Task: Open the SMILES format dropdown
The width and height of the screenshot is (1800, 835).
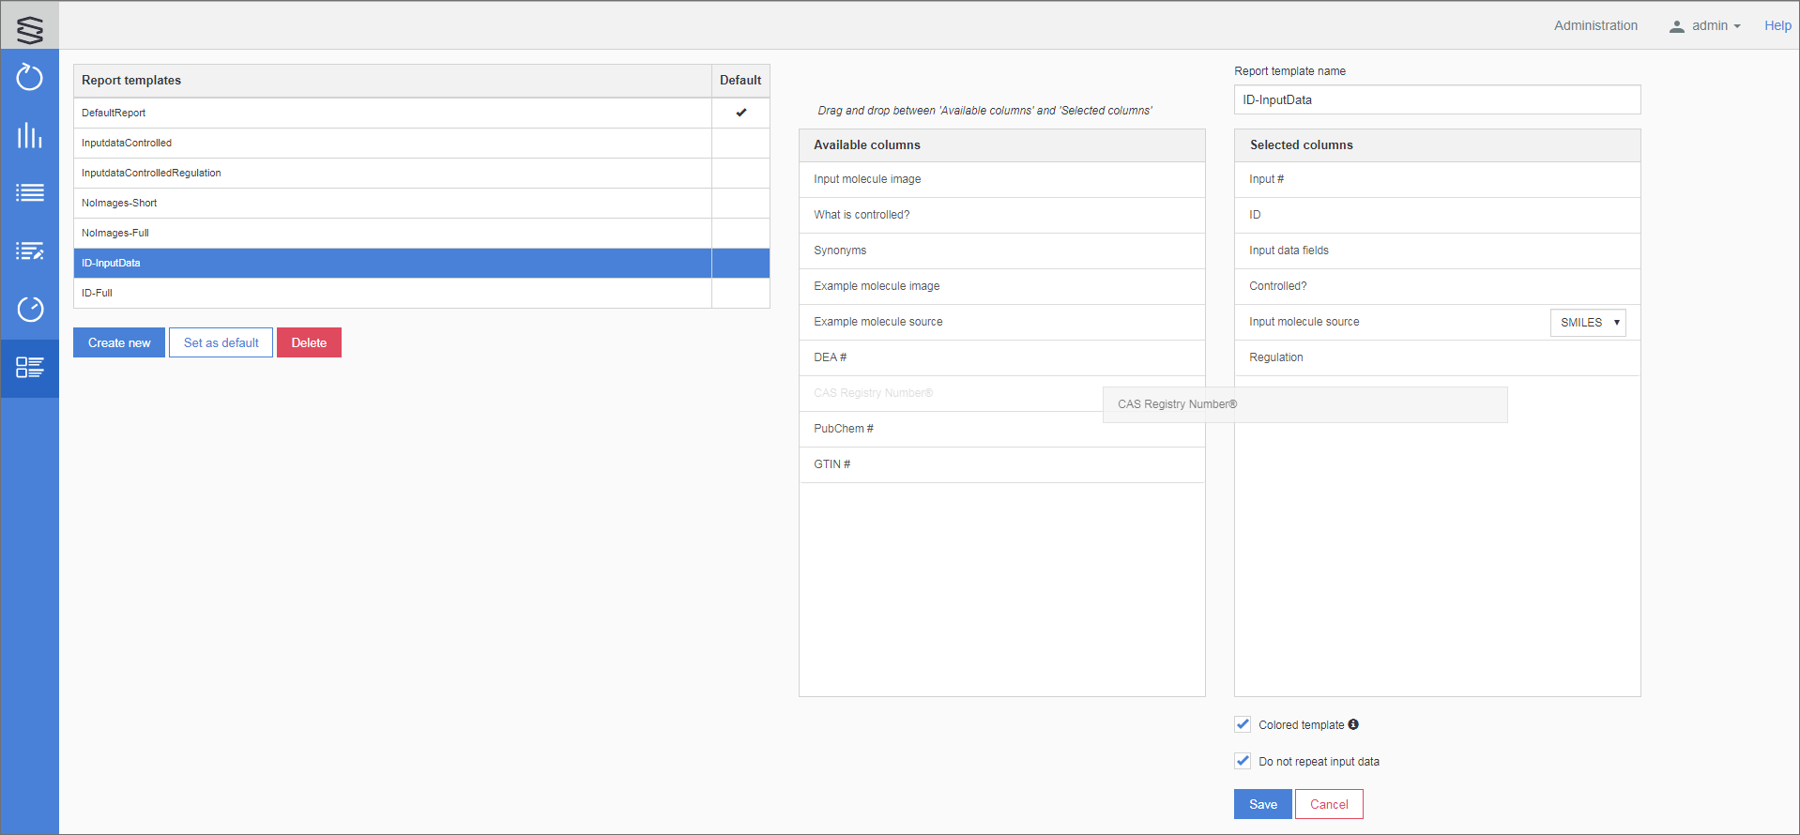Action: pos(1588,323)
